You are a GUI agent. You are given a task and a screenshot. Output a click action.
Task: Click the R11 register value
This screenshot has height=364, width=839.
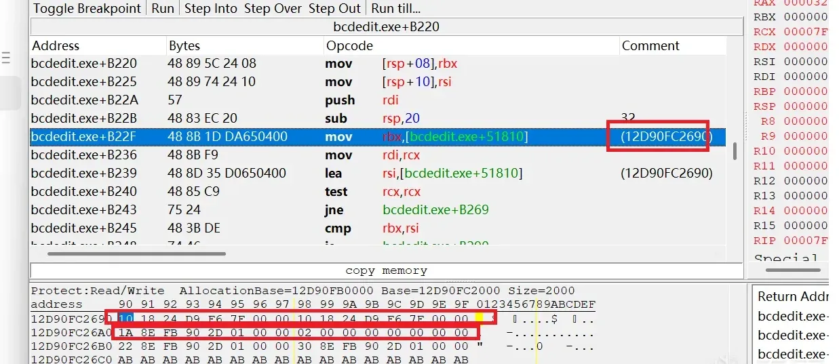click(x=804, y=166)
